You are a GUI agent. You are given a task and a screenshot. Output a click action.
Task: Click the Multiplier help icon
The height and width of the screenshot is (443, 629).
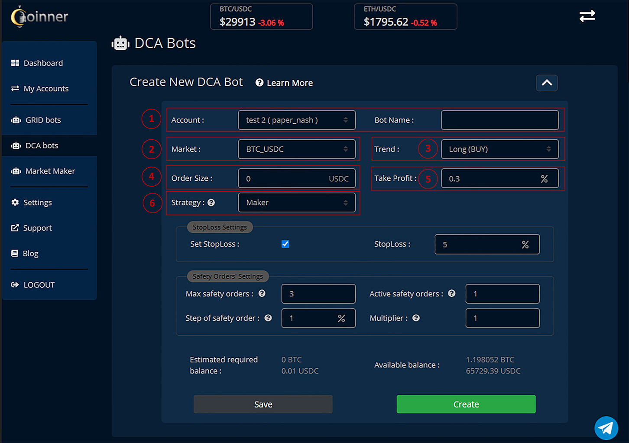click(x=416, y=318)
